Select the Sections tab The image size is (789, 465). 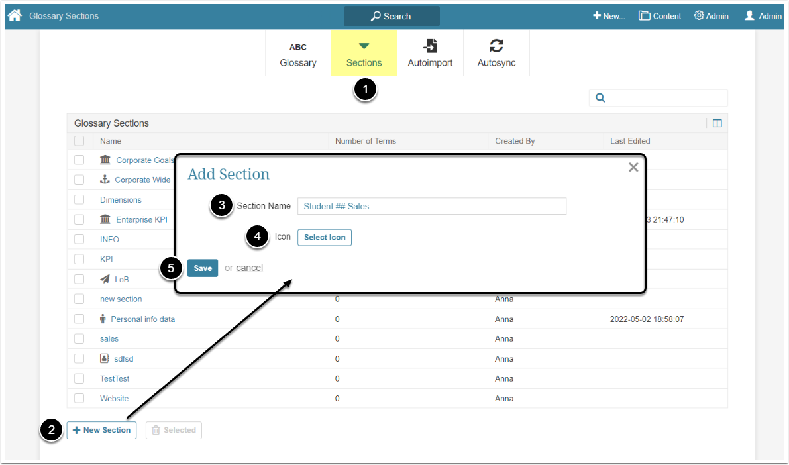(364, 53)
